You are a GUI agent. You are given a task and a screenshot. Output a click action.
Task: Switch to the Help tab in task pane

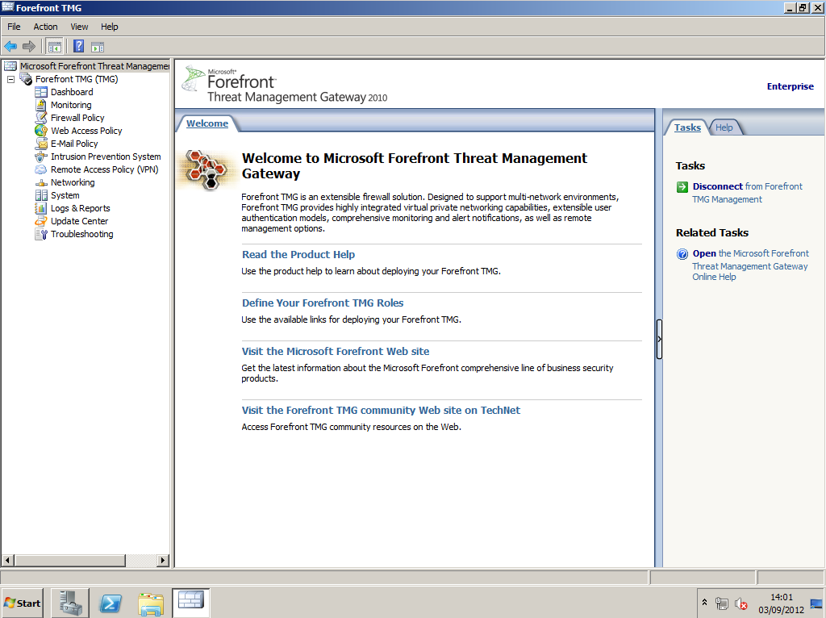click(x=724, y=127)
